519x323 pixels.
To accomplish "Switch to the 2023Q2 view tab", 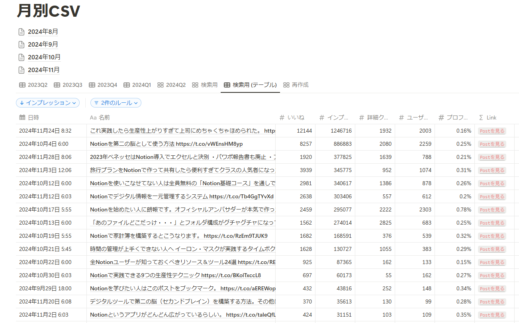I will [x=33, y=85].
